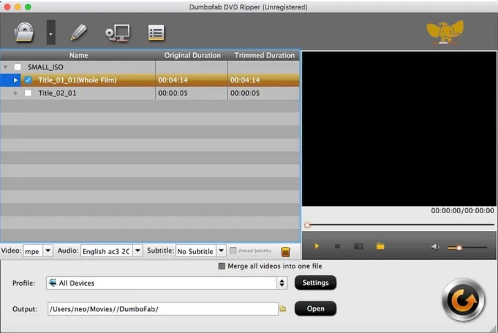Open the preview output folder icon

380,247
